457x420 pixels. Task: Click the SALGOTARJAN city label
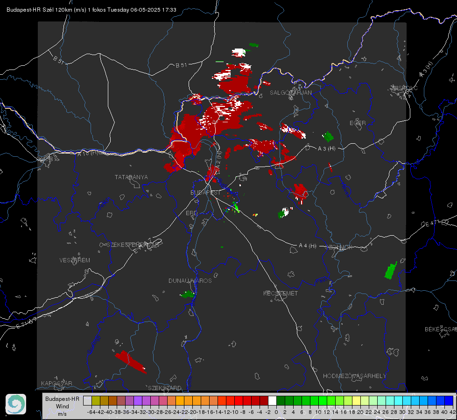pos(290,93)
